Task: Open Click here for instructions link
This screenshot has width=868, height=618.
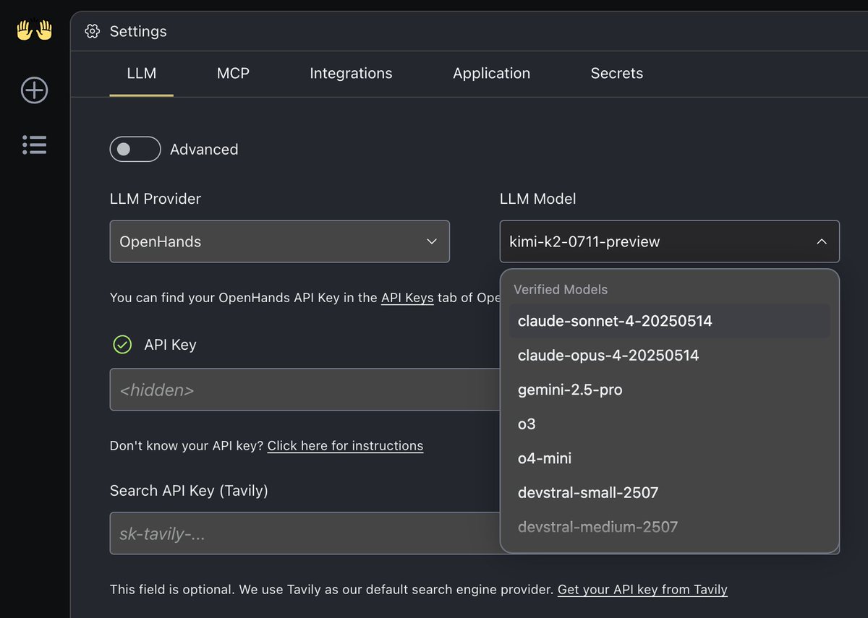Action: point(345,446)
